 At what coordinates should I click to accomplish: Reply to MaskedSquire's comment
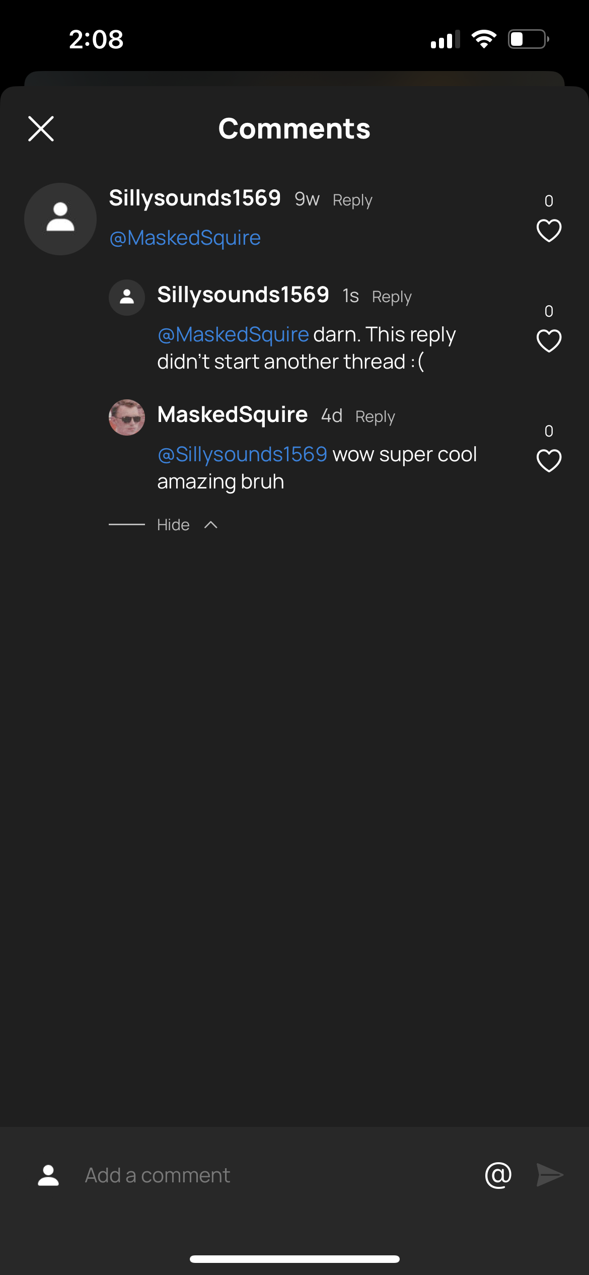(376, 416)
